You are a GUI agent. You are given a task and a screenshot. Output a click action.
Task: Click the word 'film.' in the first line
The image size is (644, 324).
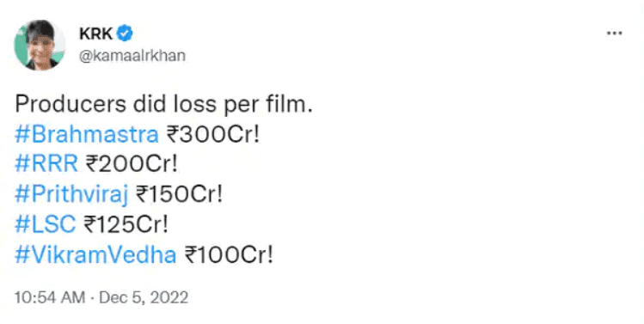click(290, 104)
